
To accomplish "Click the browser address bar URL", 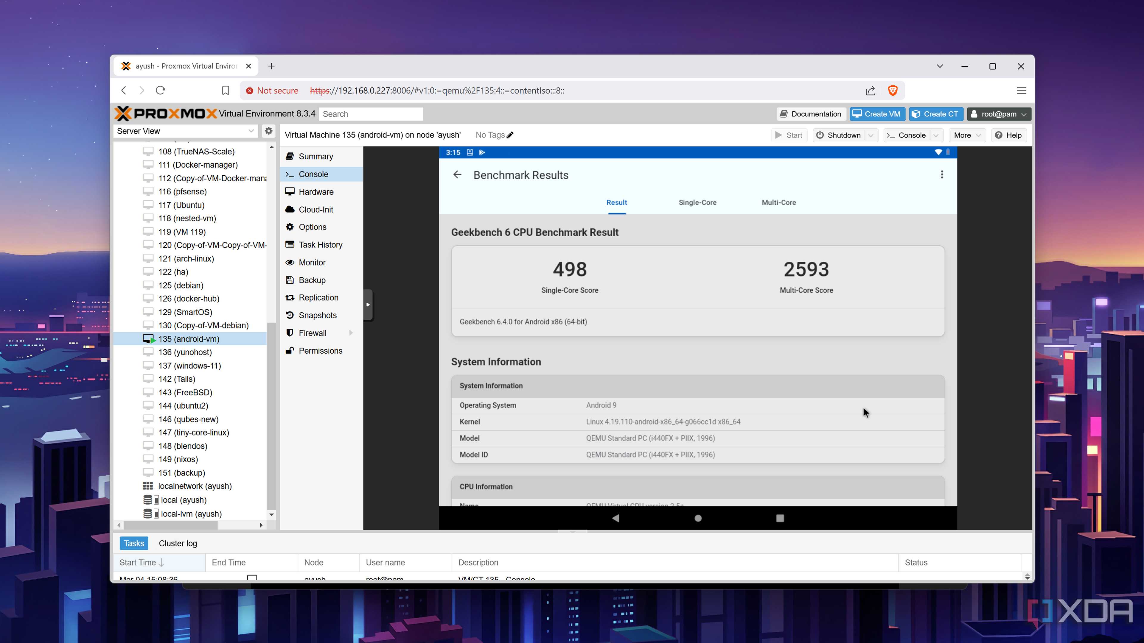I will click(436, 90).
